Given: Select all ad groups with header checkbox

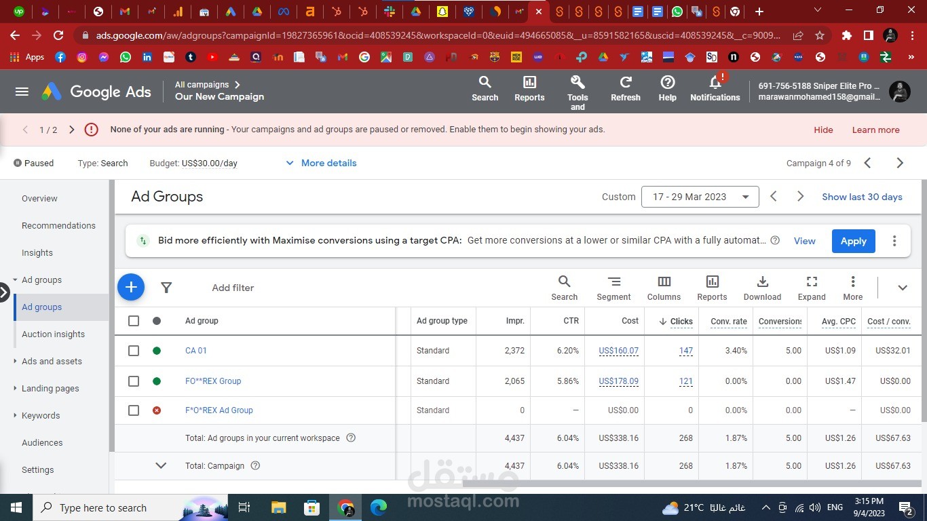Looking at the screenshot, I should tap(134, 321).
